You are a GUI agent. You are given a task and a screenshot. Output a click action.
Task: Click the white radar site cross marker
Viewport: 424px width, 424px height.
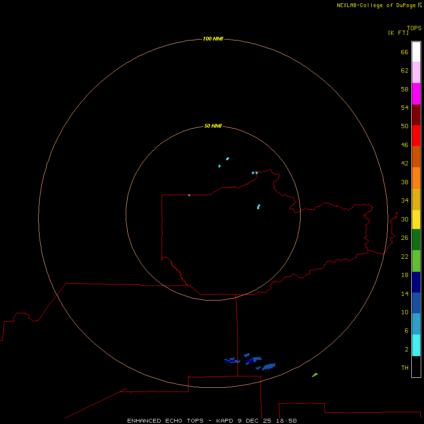[256, 173]
